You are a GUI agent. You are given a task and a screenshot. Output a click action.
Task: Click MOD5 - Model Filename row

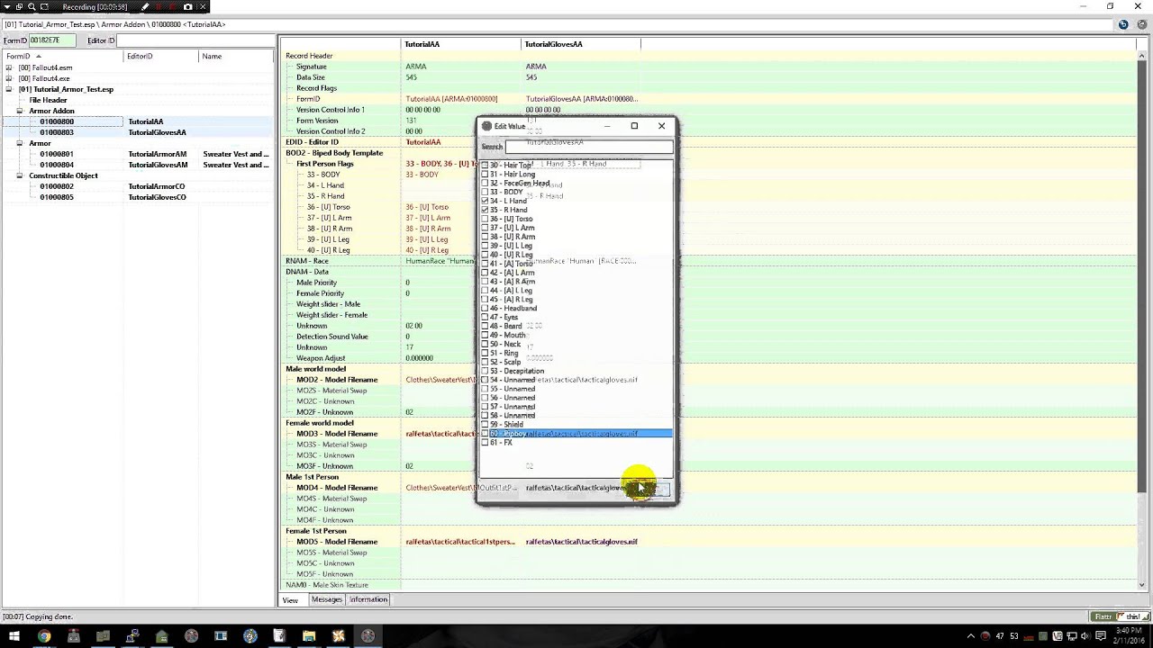(337, 542)
